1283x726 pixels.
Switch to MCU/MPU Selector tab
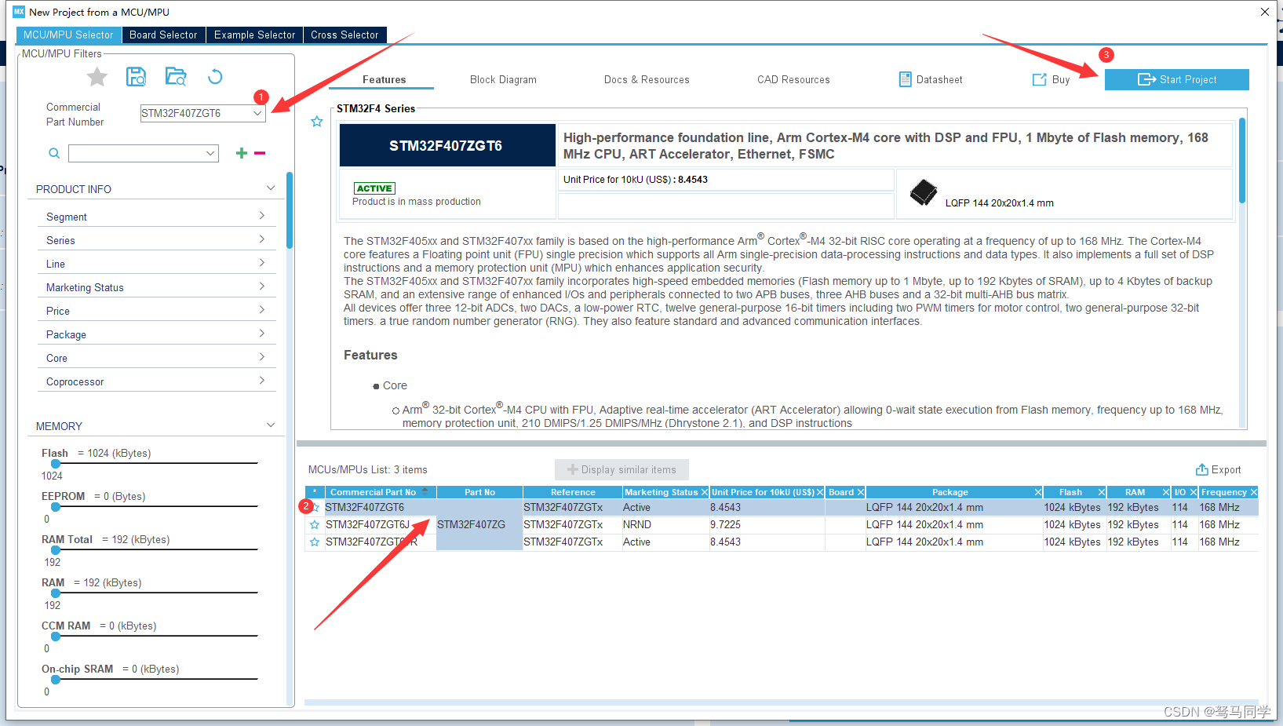[68, 35]
